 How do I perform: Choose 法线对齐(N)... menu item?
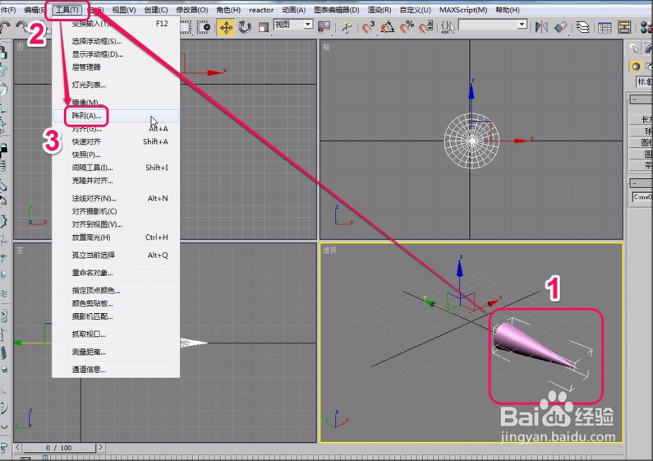[x=116, y=199]
